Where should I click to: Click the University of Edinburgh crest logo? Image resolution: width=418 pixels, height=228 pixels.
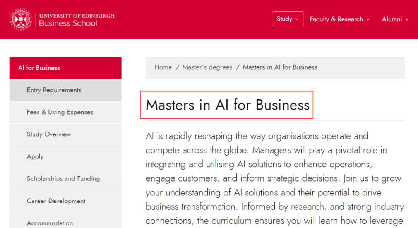pos(21,19)
